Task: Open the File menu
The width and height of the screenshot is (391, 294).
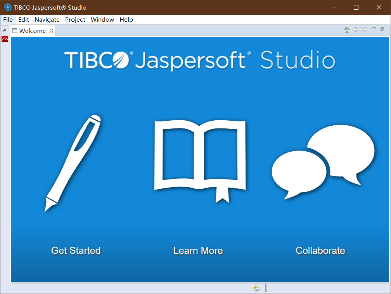Action: click(8, 19)
